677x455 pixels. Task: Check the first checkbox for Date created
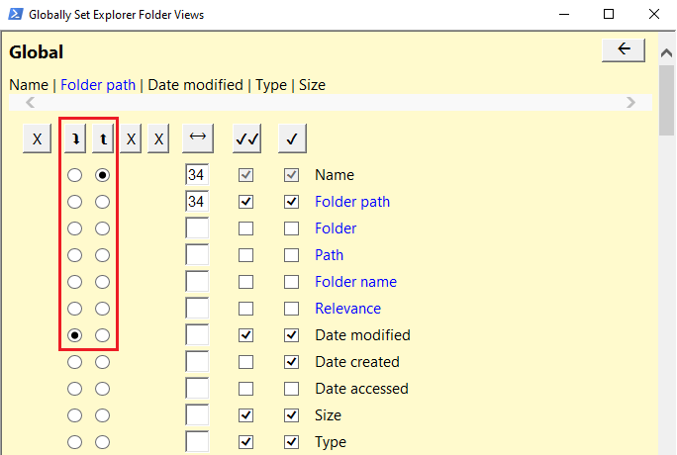(x=246, y=362)
